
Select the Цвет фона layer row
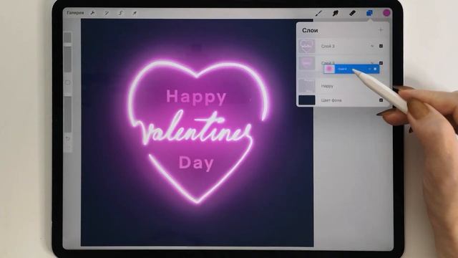(343, 100)
